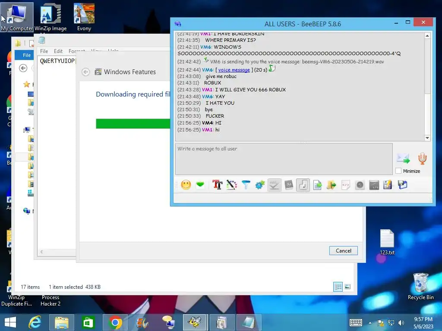Switch to Notepad on the taskbar
Image resolution: width=442 pixels, height=331 pixels.
tap(249, 322)
